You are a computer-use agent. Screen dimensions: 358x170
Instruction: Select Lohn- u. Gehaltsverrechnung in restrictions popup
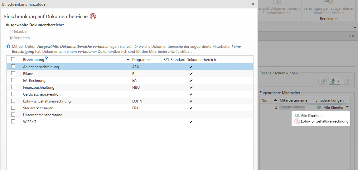coord(324,121)
